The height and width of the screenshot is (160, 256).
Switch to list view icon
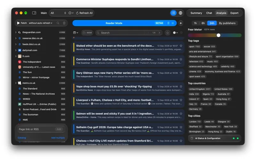[173, 13]
